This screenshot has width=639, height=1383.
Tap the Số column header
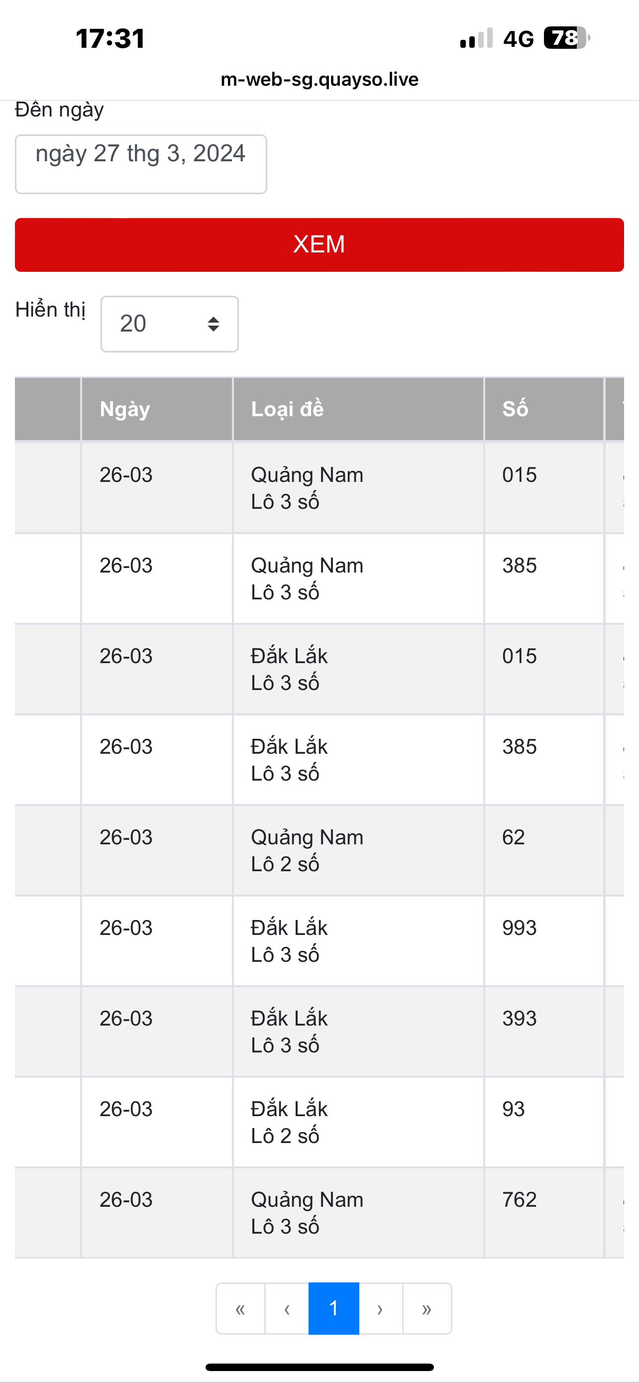pos(544,409)
